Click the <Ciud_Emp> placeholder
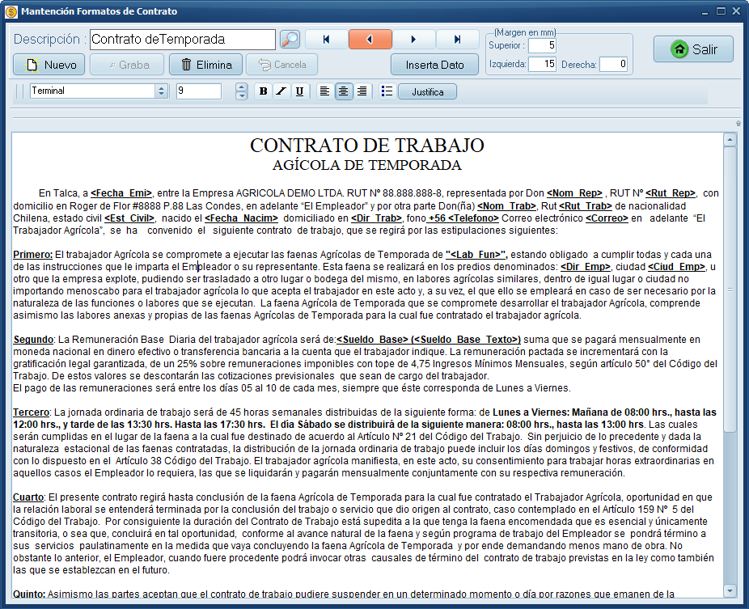 click(676, 267)
